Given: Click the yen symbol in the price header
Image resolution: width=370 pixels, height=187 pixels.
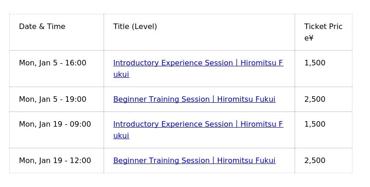Looking at the screenshot, I should (311, 38).
